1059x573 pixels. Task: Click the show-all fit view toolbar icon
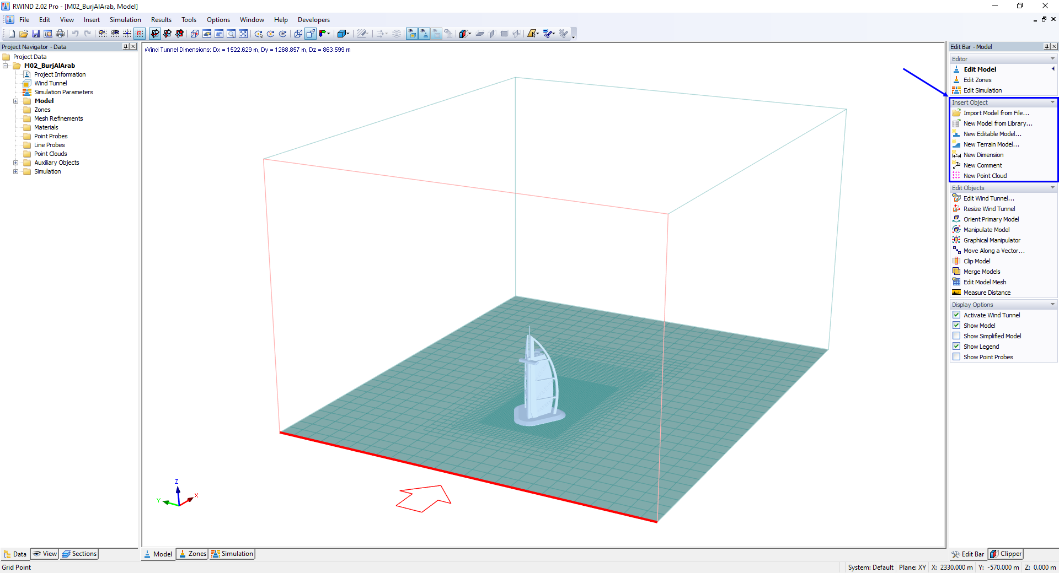coord(243,34)
